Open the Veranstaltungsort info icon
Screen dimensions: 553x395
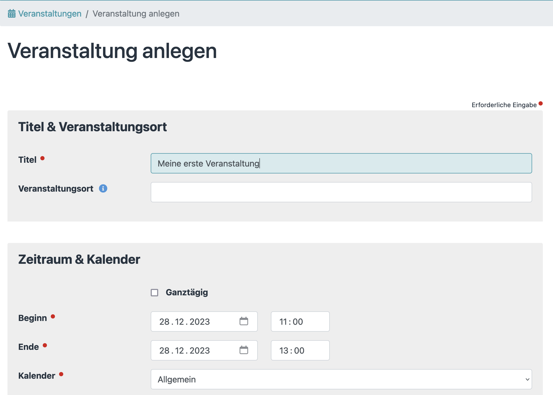pyautogui.click(x=103, y=188)
